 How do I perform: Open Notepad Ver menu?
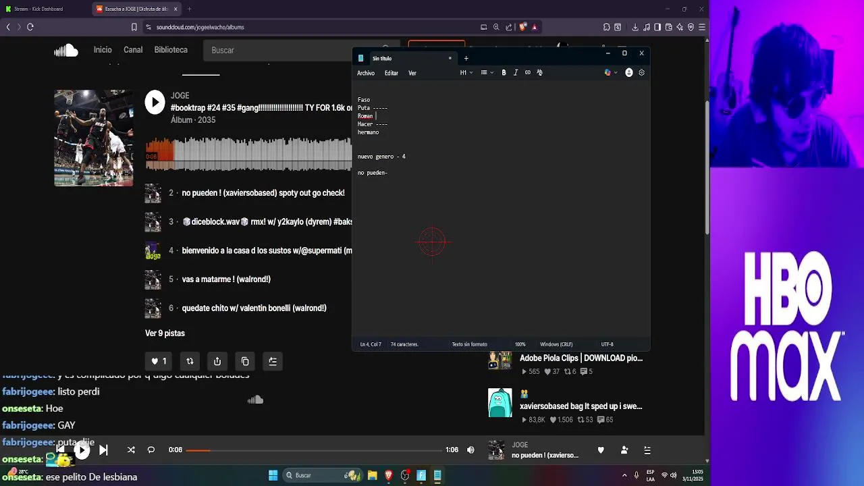coord(412,73)
